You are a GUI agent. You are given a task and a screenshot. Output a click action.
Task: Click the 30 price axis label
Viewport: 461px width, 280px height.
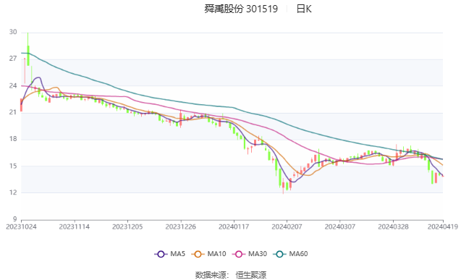(13, 32)
